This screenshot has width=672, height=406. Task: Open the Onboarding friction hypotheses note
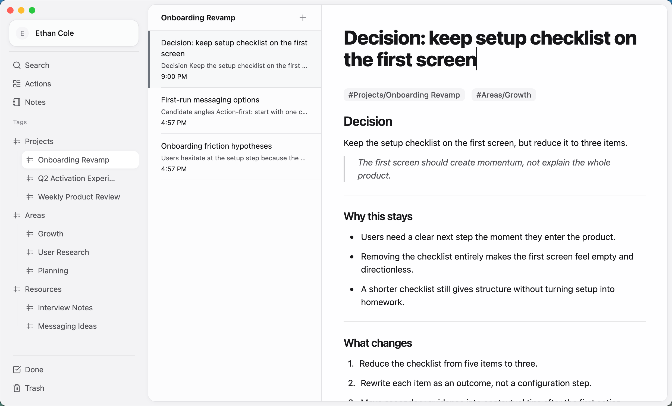(x=234, y=157)
